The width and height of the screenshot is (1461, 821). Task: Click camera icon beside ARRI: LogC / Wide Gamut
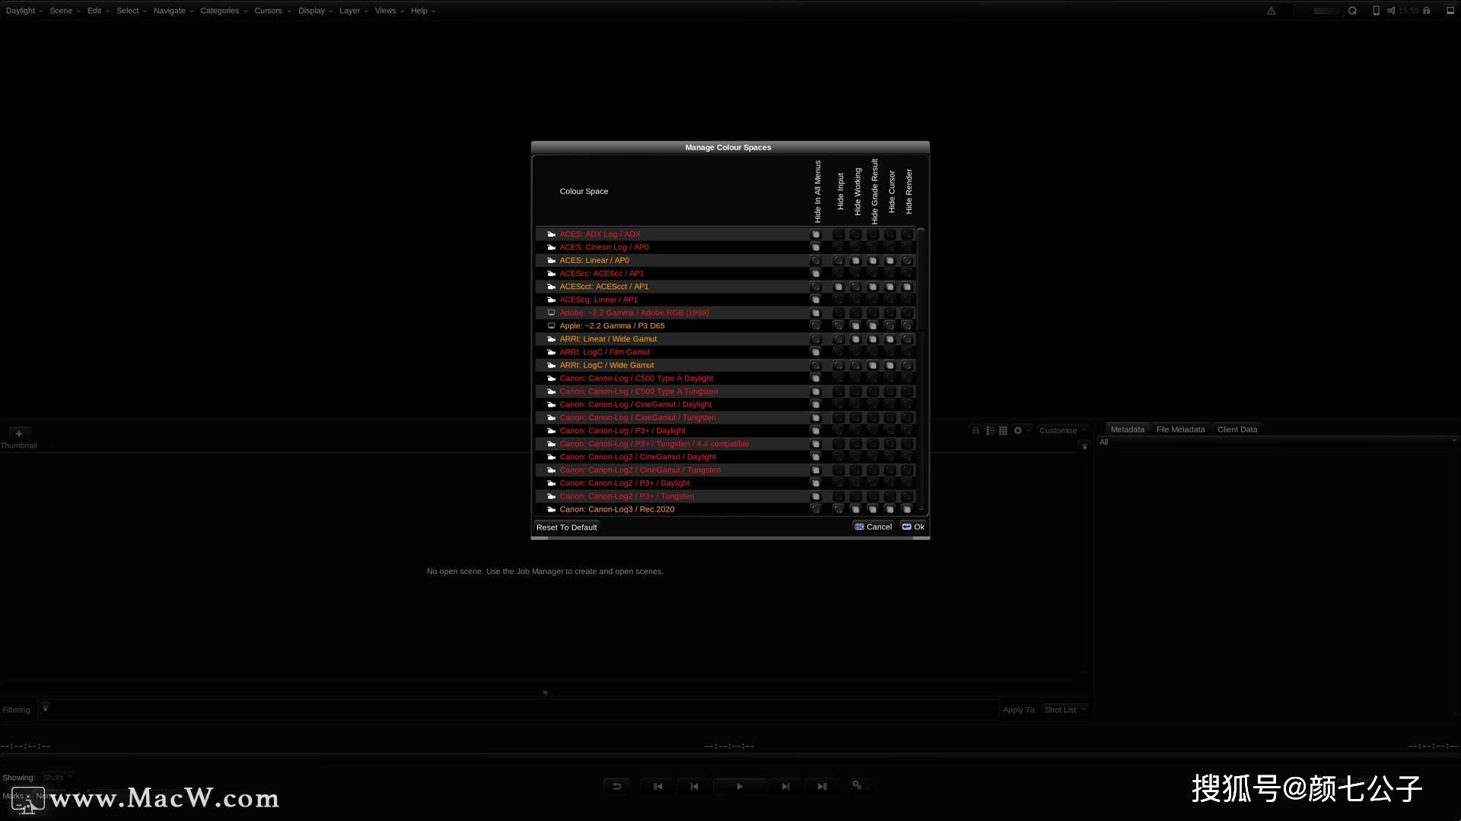point(552,365)
